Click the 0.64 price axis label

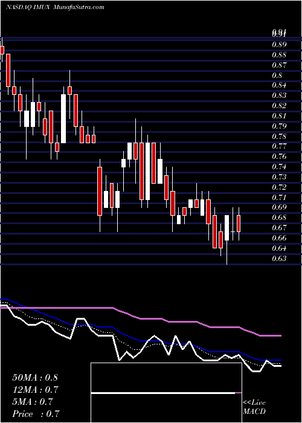coord(278,248)
